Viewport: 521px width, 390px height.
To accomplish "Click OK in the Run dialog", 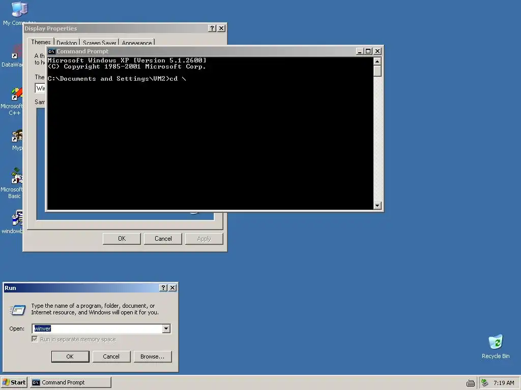I will [70, 356].
